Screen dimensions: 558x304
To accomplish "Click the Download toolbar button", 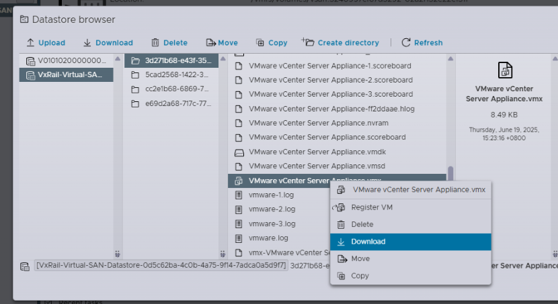I will [x=108, y=43].
